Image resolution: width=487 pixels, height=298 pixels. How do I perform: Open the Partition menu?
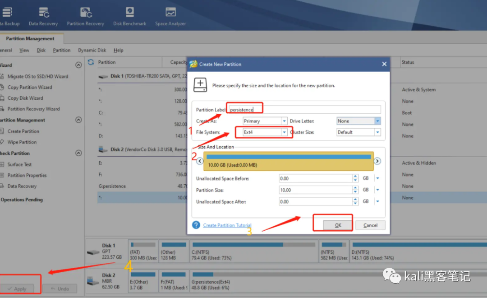pyautogui.click(x=61, y=50)
